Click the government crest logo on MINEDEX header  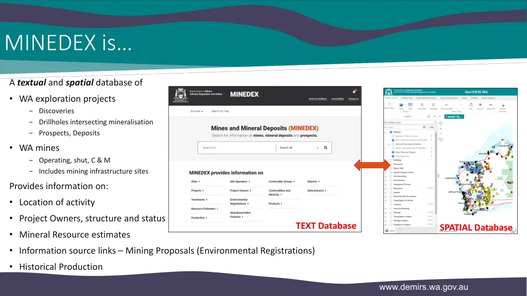pyautogui.click(x=181, y=95)
